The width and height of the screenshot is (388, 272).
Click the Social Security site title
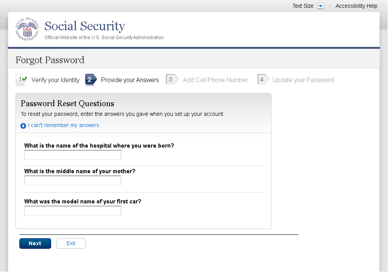84,26
